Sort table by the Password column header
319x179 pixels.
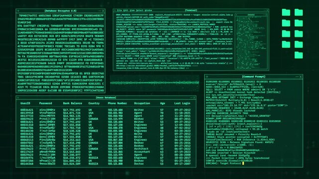46,103
